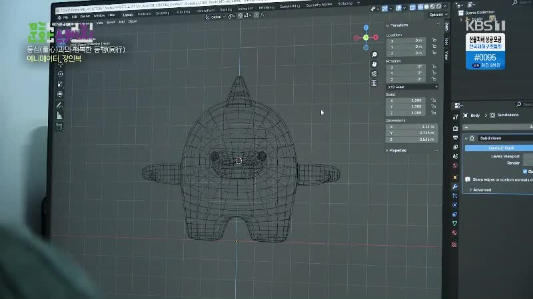Open the Output properties tab icon

455,138
